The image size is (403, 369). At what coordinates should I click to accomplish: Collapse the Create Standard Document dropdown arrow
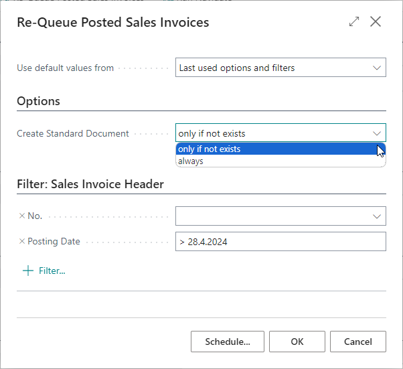(376, 133)
